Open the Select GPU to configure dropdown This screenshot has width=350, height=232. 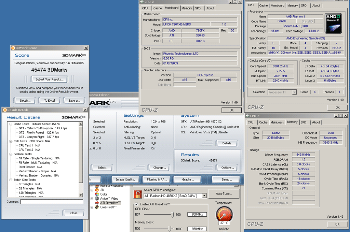(204, 196)
